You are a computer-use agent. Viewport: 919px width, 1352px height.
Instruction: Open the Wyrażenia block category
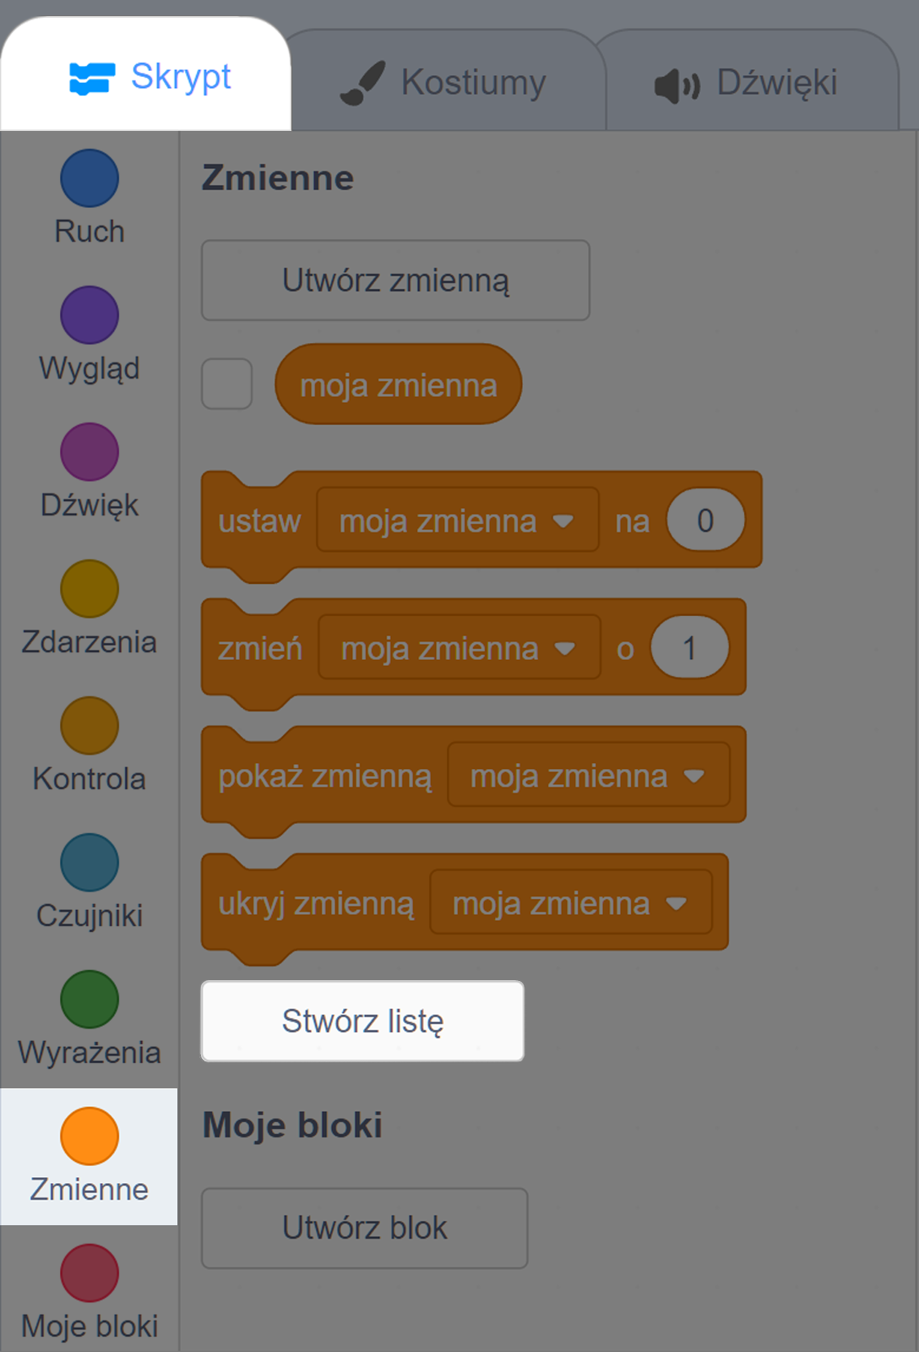click(89, 1000)
